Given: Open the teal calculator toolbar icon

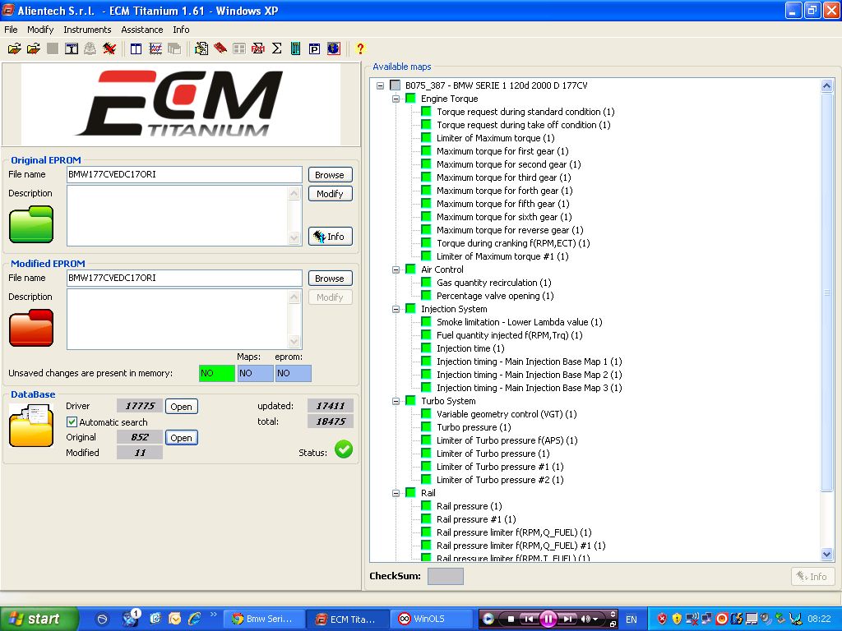Looking at the screenshot, I should [295, 48].
